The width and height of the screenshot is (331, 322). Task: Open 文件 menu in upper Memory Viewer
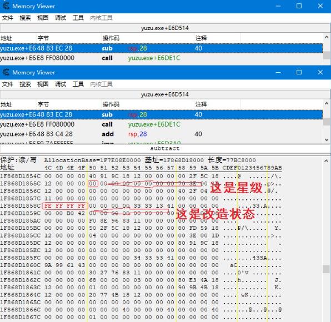pos(8,18)
